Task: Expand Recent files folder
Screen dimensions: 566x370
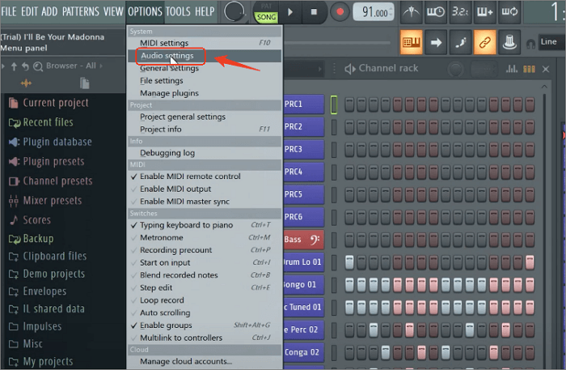Action: coord(40,122)
